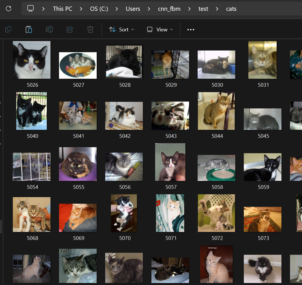Open the View dropdown

click(x=160, y=29)
